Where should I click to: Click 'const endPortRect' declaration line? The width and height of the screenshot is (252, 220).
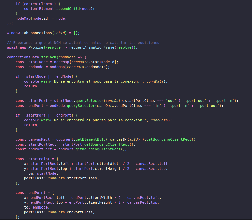click(x=71, y=149)
